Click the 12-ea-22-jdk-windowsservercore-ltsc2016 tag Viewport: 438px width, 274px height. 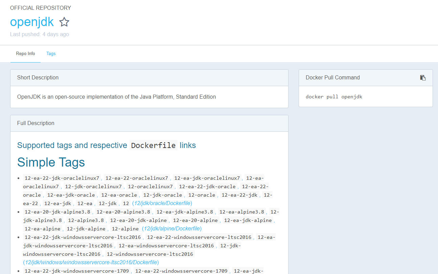[x=83, y=237]
